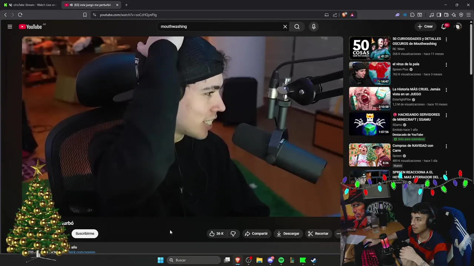The height and width of the screenshot is (266, 474).
Task: Open options for HACKEANDO SERVIDORES video
Action: (446, 115)
